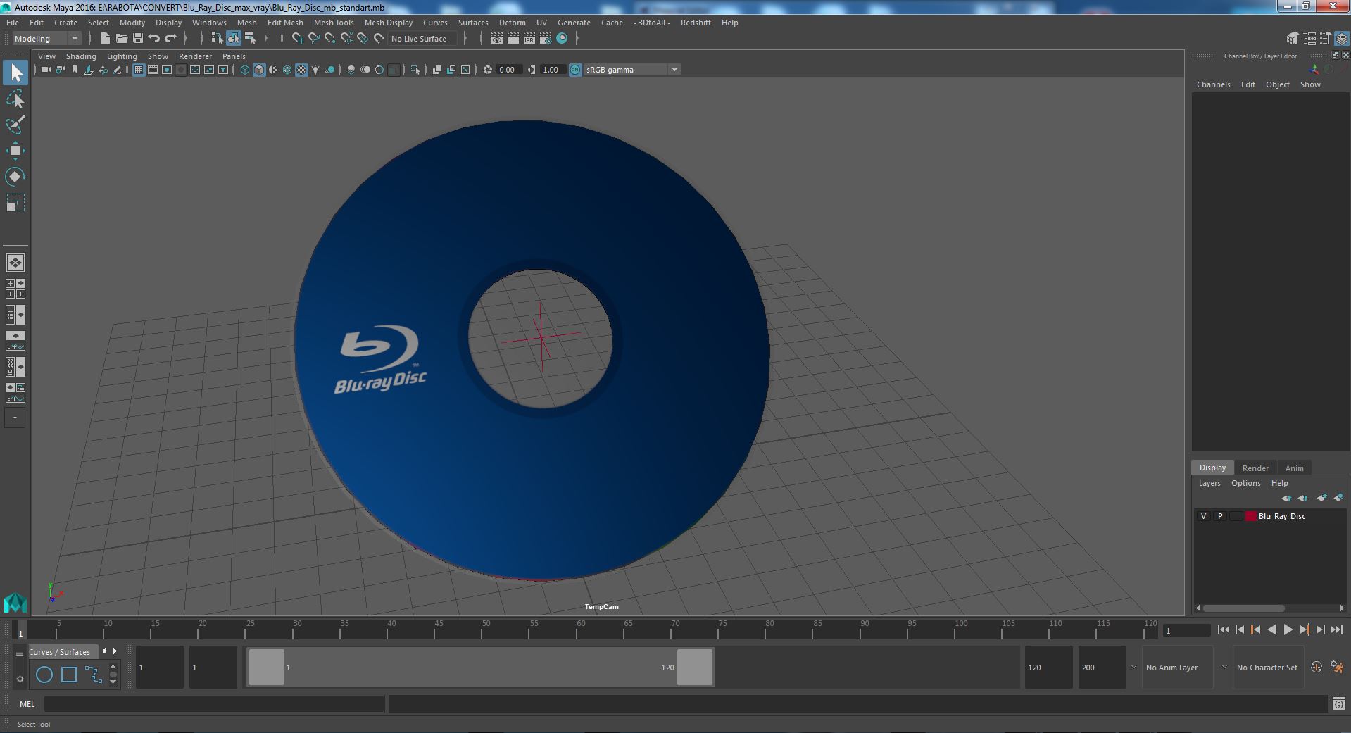Toggle visibility V of Blu_Ray_Disc layer
Screen dimensions: 1351x733
(x=1203, y=516)
